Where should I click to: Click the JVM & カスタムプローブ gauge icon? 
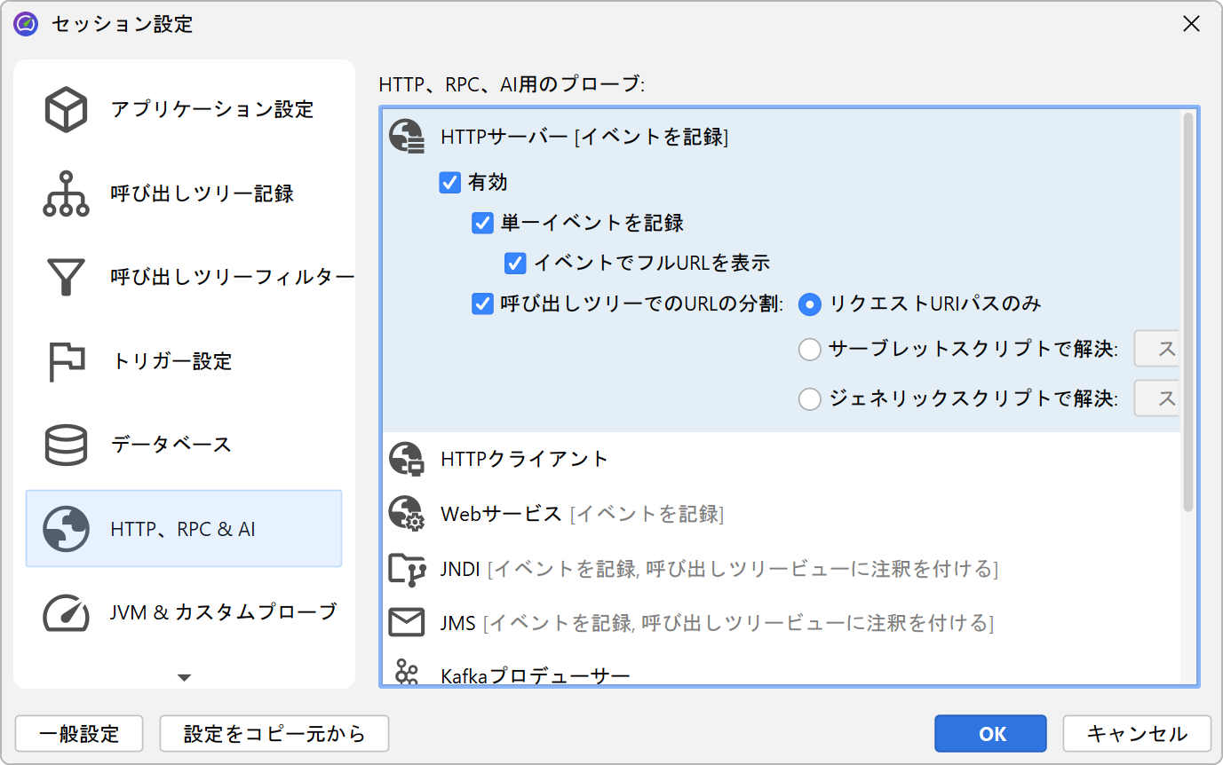[x=66, y=611]
